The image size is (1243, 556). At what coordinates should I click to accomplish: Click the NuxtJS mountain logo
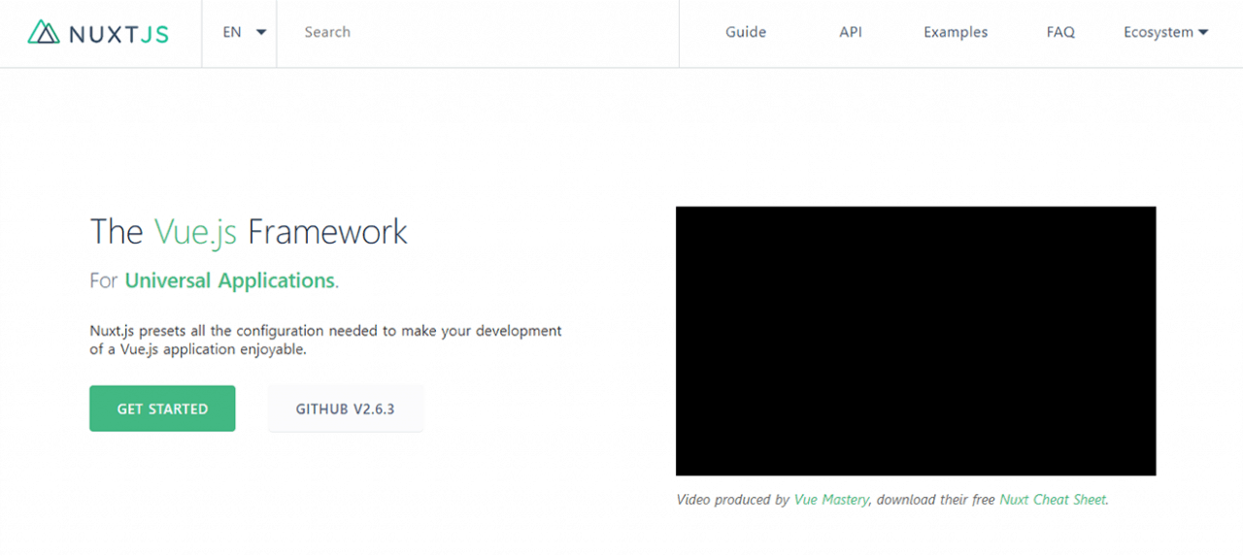click(98, 33)
